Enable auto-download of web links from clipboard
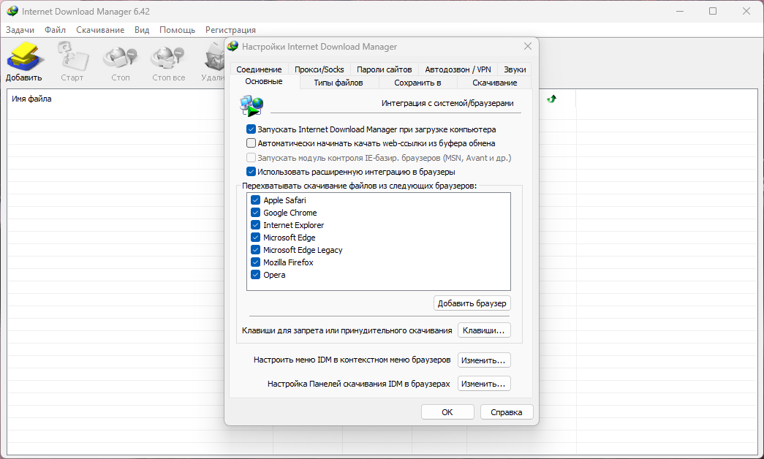764x459 pixels. pyautogui.click(x=251, y=143)
